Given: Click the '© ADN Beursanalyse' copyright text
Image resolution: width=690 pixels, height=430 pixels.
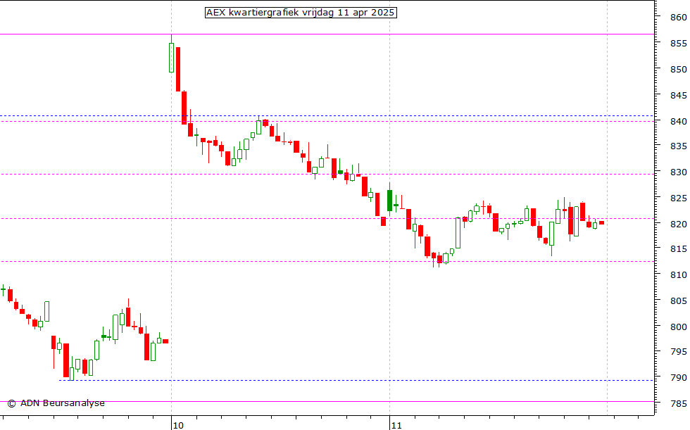Looking at the screenshot, I should click(x=56, y=403).
